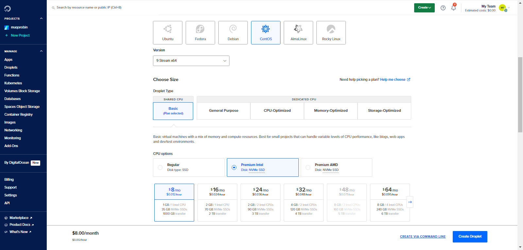The height and width of the screenshot is (250, 523).
Task: Open Volumes Block Storage
Action: (22, 91)
